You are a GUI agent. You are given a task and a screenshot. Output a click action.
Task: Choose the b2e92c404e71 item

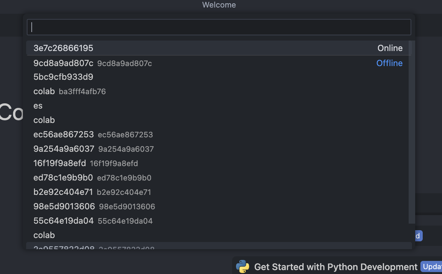[63, 192]
